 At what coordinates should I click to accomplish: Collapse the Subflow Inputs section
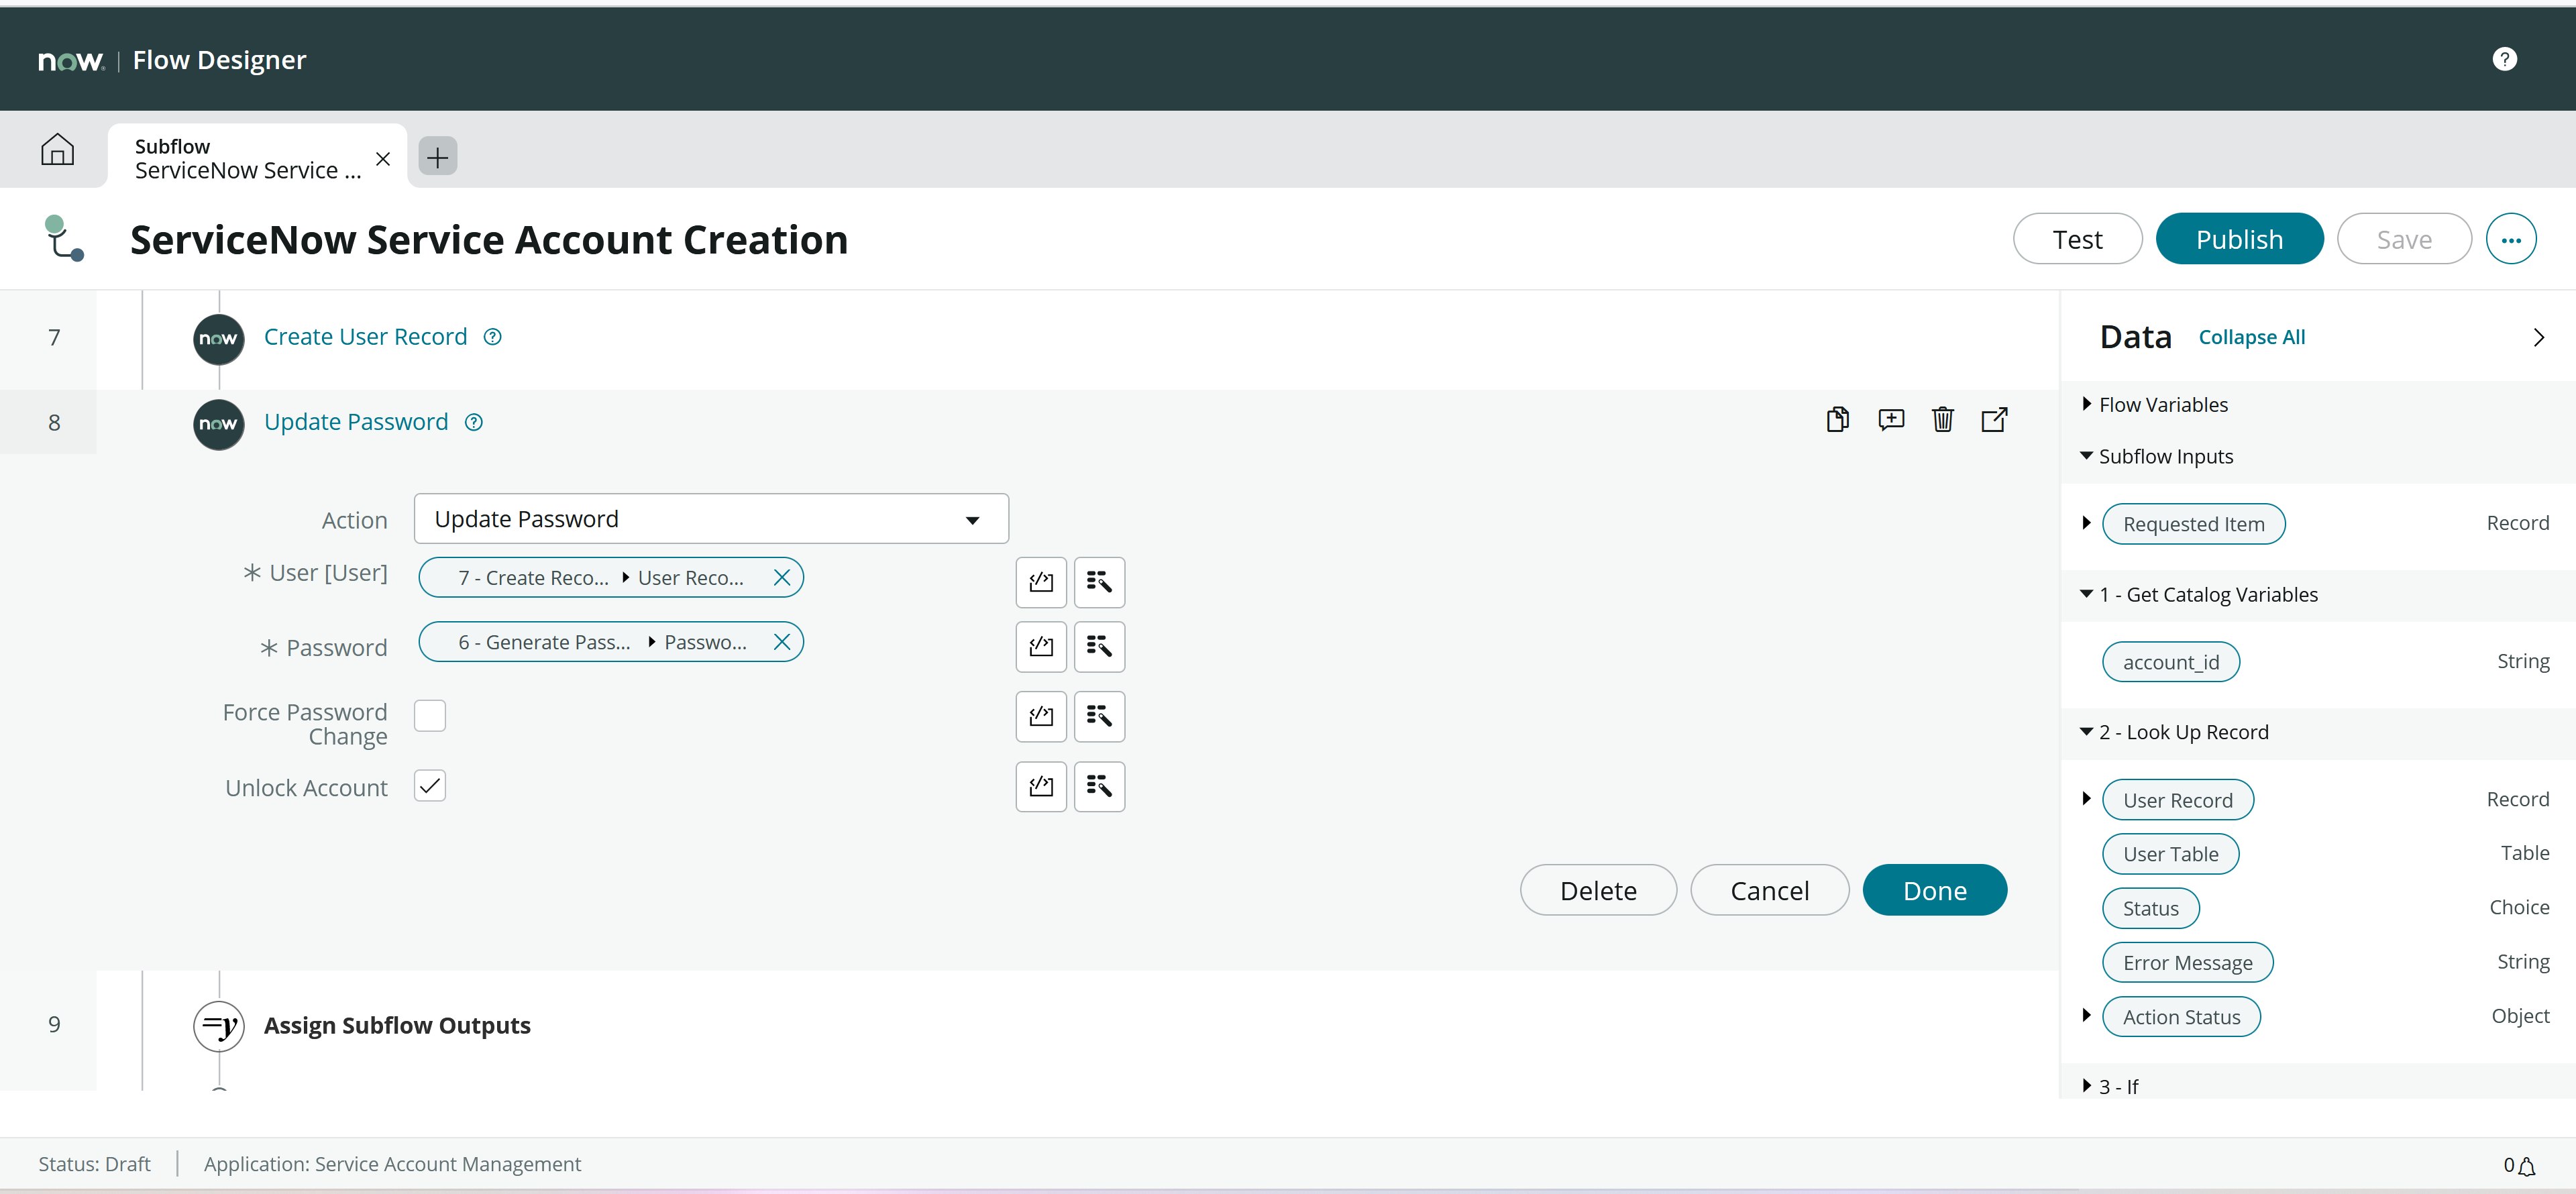pyautogui.click(x=2087, y=456)
